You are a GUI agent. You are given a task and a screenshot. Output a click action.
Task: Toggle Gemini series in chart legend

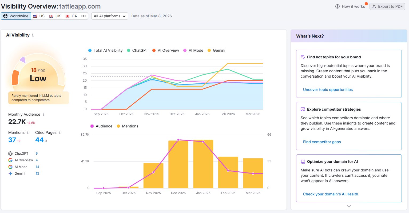pos(216,50)
